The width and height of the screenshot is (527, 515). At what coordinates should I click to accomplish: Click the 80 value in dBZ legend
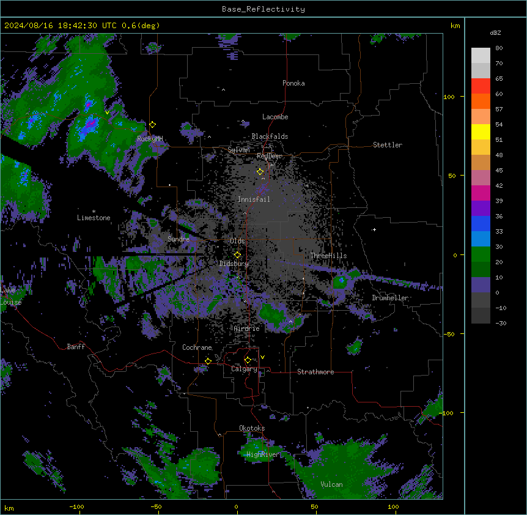[499, 48]
